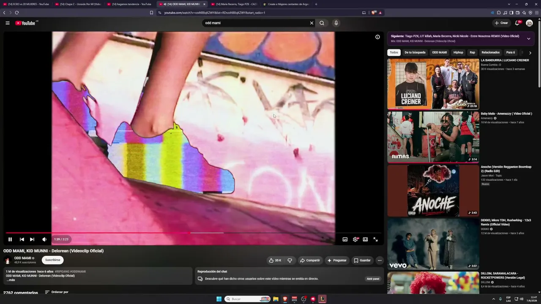Click the Preguntar button
The image size is (541, 304).
(x=337, y=260)
